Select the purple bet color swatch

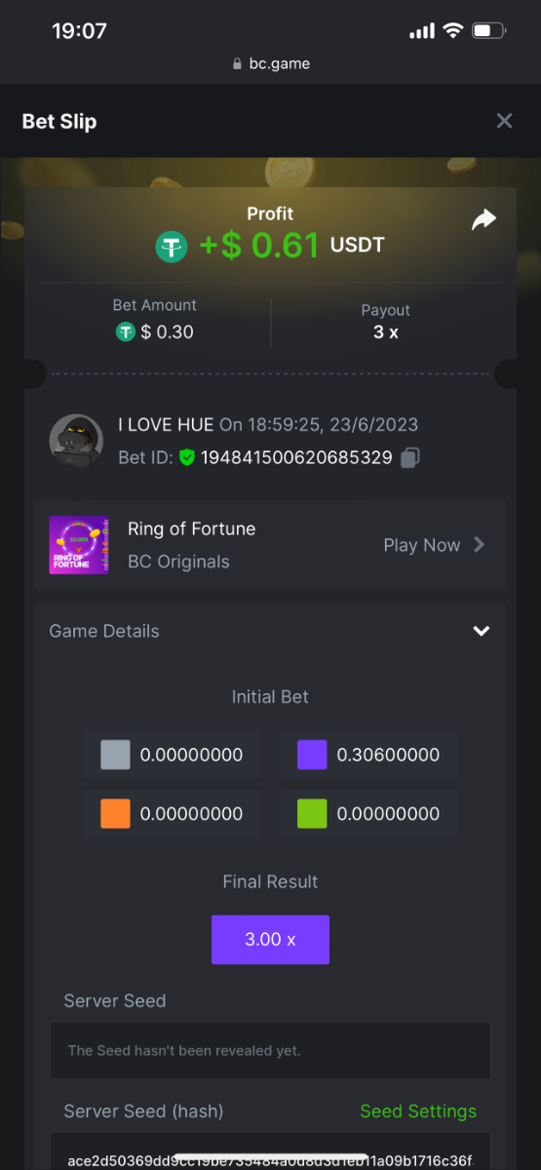click(312, 755)
